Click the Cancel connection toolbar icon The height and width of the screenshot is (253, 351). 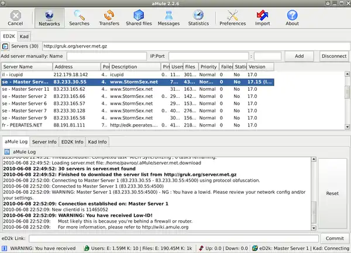[x=16, y=17]
